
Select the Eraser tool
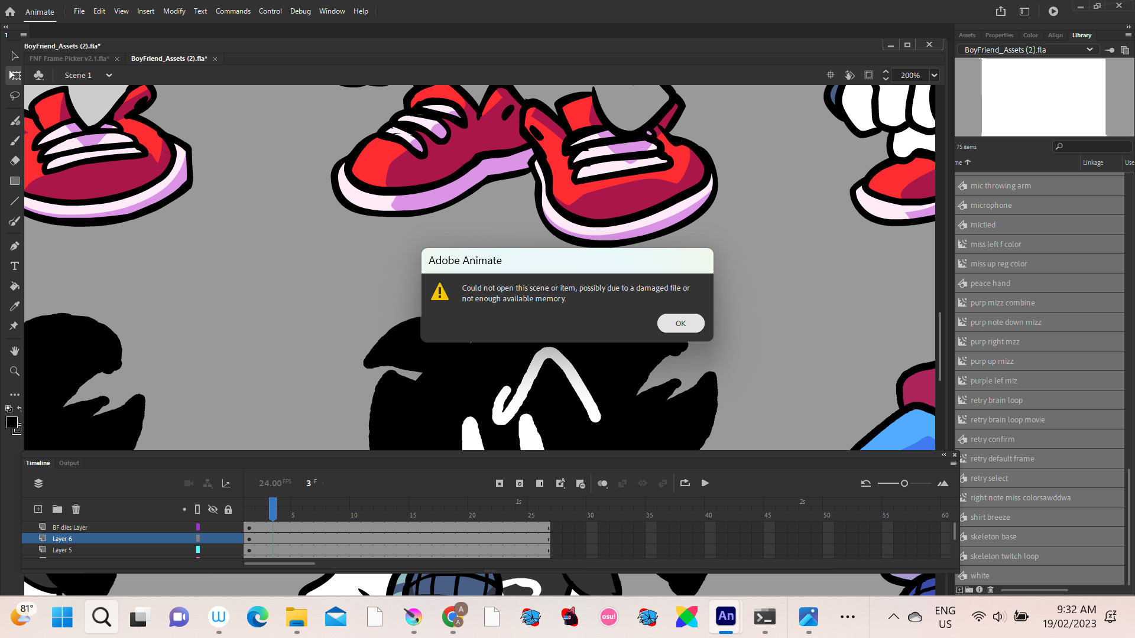(14, 161)
